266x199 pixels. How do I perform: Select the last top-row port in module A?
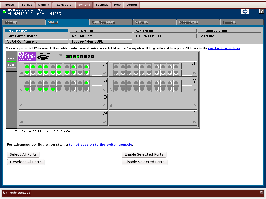87,66
